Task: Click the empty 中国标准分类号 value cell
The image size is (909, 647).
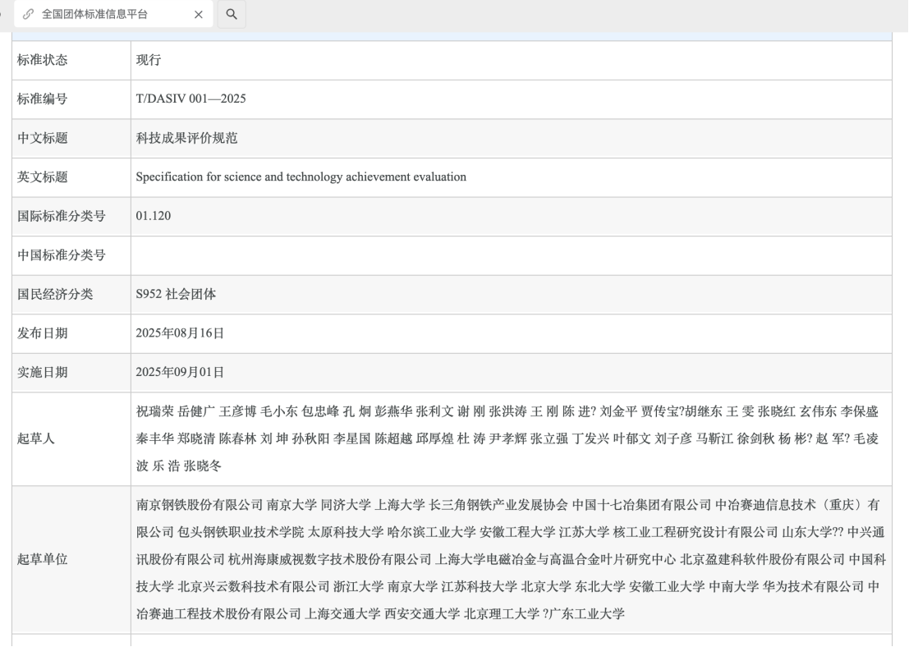Action: coord(509,255)
